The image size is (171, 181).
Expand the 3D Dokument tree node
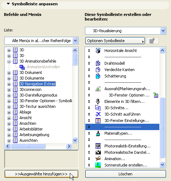point(9,73)
